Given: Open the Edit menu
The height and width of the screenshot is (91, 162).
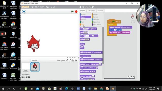Looking at the screenshot, I should click(x=42, y=7).
